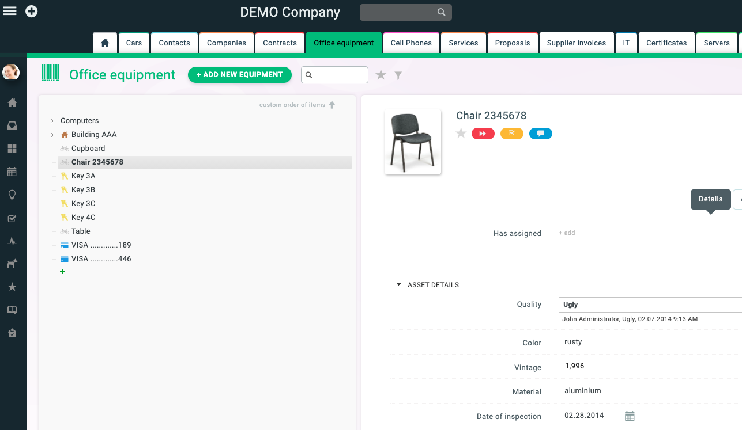Open the dog-shaped sidebar icon
This screenshot has width=742, height=430.
12,264
